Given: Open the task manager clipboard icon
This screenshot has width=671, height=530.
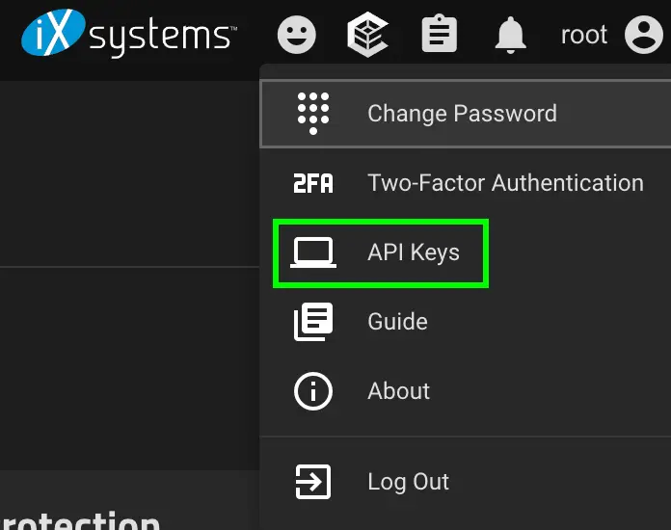Looking at the screenshot, I should (x=440, y=36).
